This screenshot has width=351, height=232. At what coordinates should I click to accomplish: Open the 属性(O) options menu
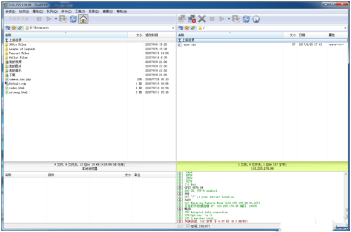point(38,11)
